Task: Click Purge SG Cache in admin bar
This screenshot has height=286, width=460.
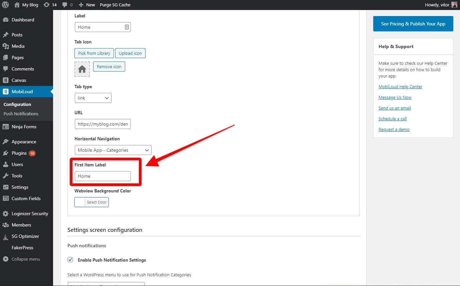Action: [x=115, y=5]
